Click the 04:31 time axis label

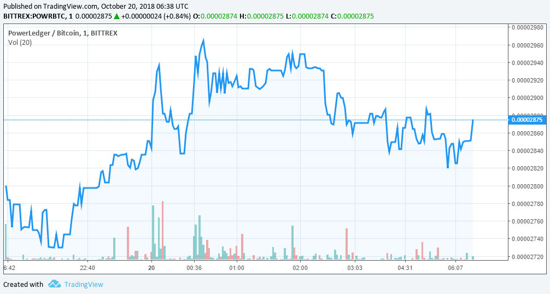pos(405,268)
